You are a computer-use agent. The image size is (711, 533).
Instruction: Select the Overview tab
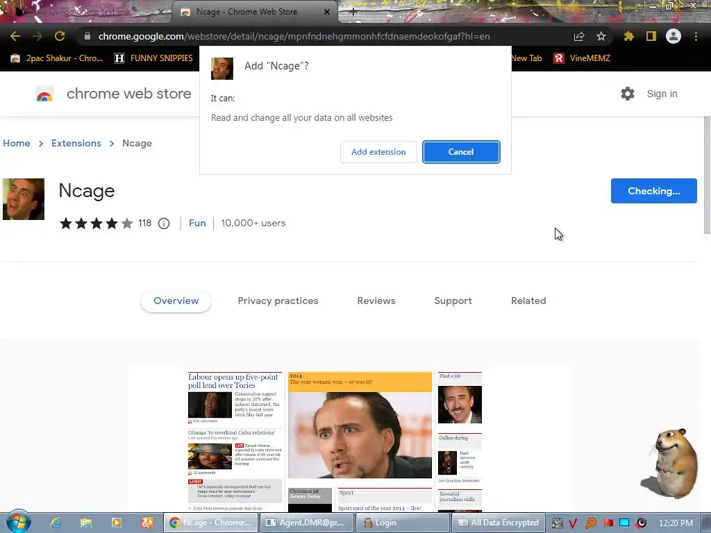click(x=176, y=301)
